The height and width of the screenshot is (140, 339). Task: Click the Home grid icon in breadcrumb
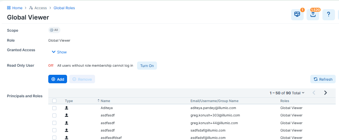pos(9,8)
